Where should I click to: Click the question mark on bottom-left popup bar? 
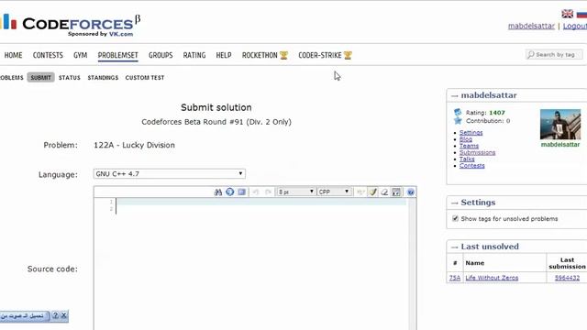tap(55, 315)
